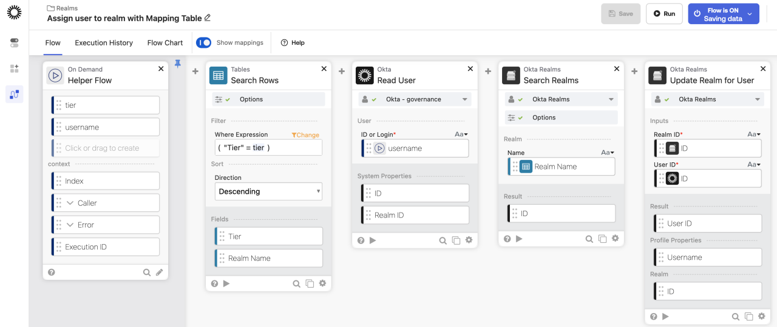Open help icon on Helper Flow card

point(52,272)
